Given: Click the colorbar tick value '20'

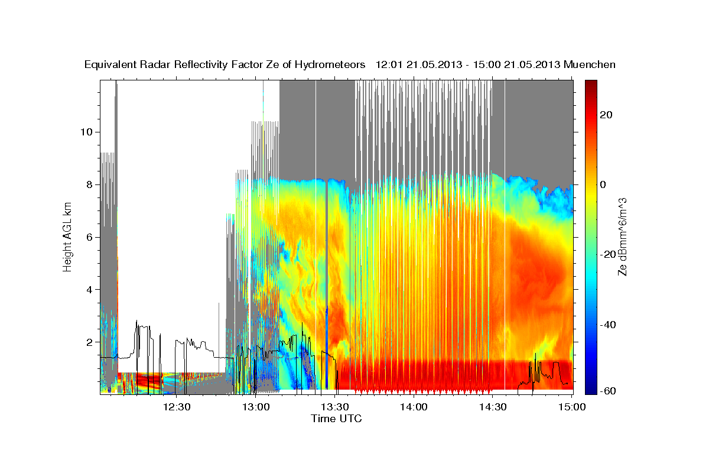Looking at the screenshot, I should (x=606, y=114).
